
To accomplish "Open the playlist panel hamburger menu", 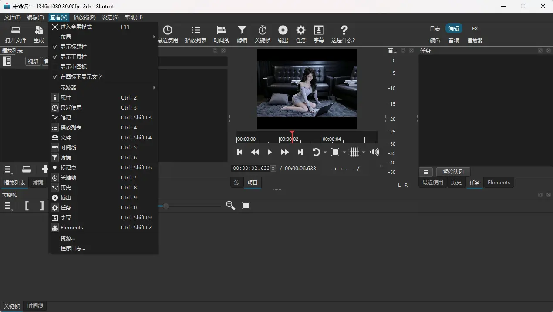I will click(x=8, y=169).
